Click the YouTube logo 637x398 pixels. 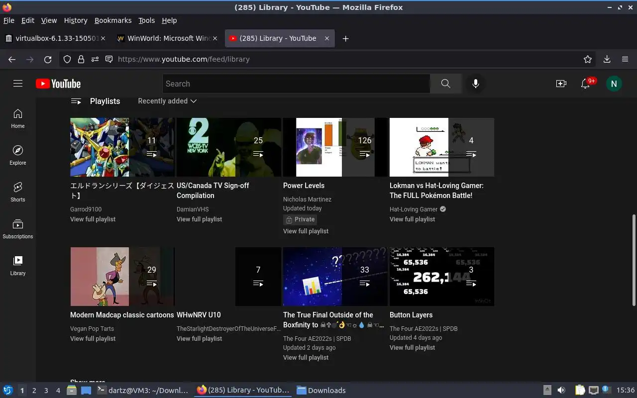(x=58, y=84)
